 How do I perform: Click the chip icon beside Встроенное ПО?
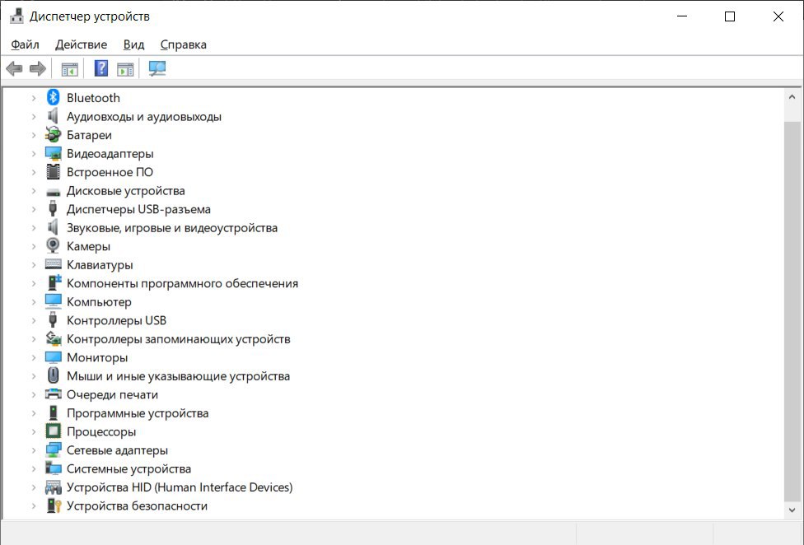pyautogui.click(x=53, y=171)
